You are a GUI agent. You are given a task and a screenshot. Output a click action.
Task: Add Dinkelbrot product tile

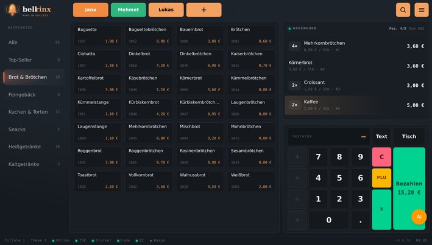click(x=149, y=60)
